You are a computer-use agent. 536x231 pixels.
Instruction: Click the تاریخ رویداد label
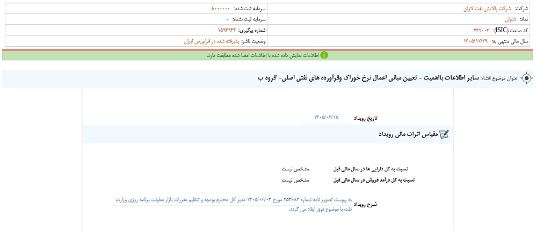(x=366, y=118)
